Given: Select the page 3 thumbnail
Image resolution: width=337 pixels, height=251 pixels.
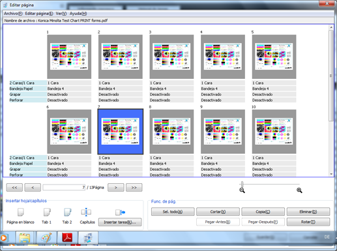Looking at the screenshot, I should click(171, 57).
